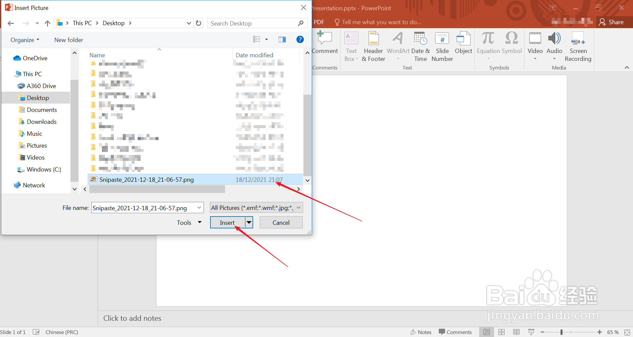Expand the File name history dropdown
Screen dimensions: 633x337
point(200,208)
